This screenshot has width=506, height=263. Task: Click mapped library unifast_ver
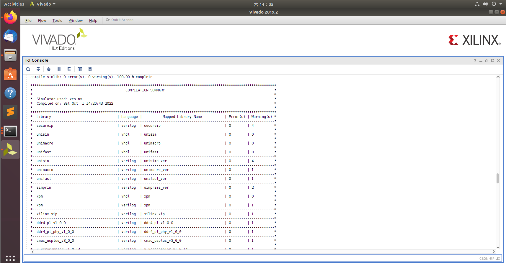(x=155, y=179)
